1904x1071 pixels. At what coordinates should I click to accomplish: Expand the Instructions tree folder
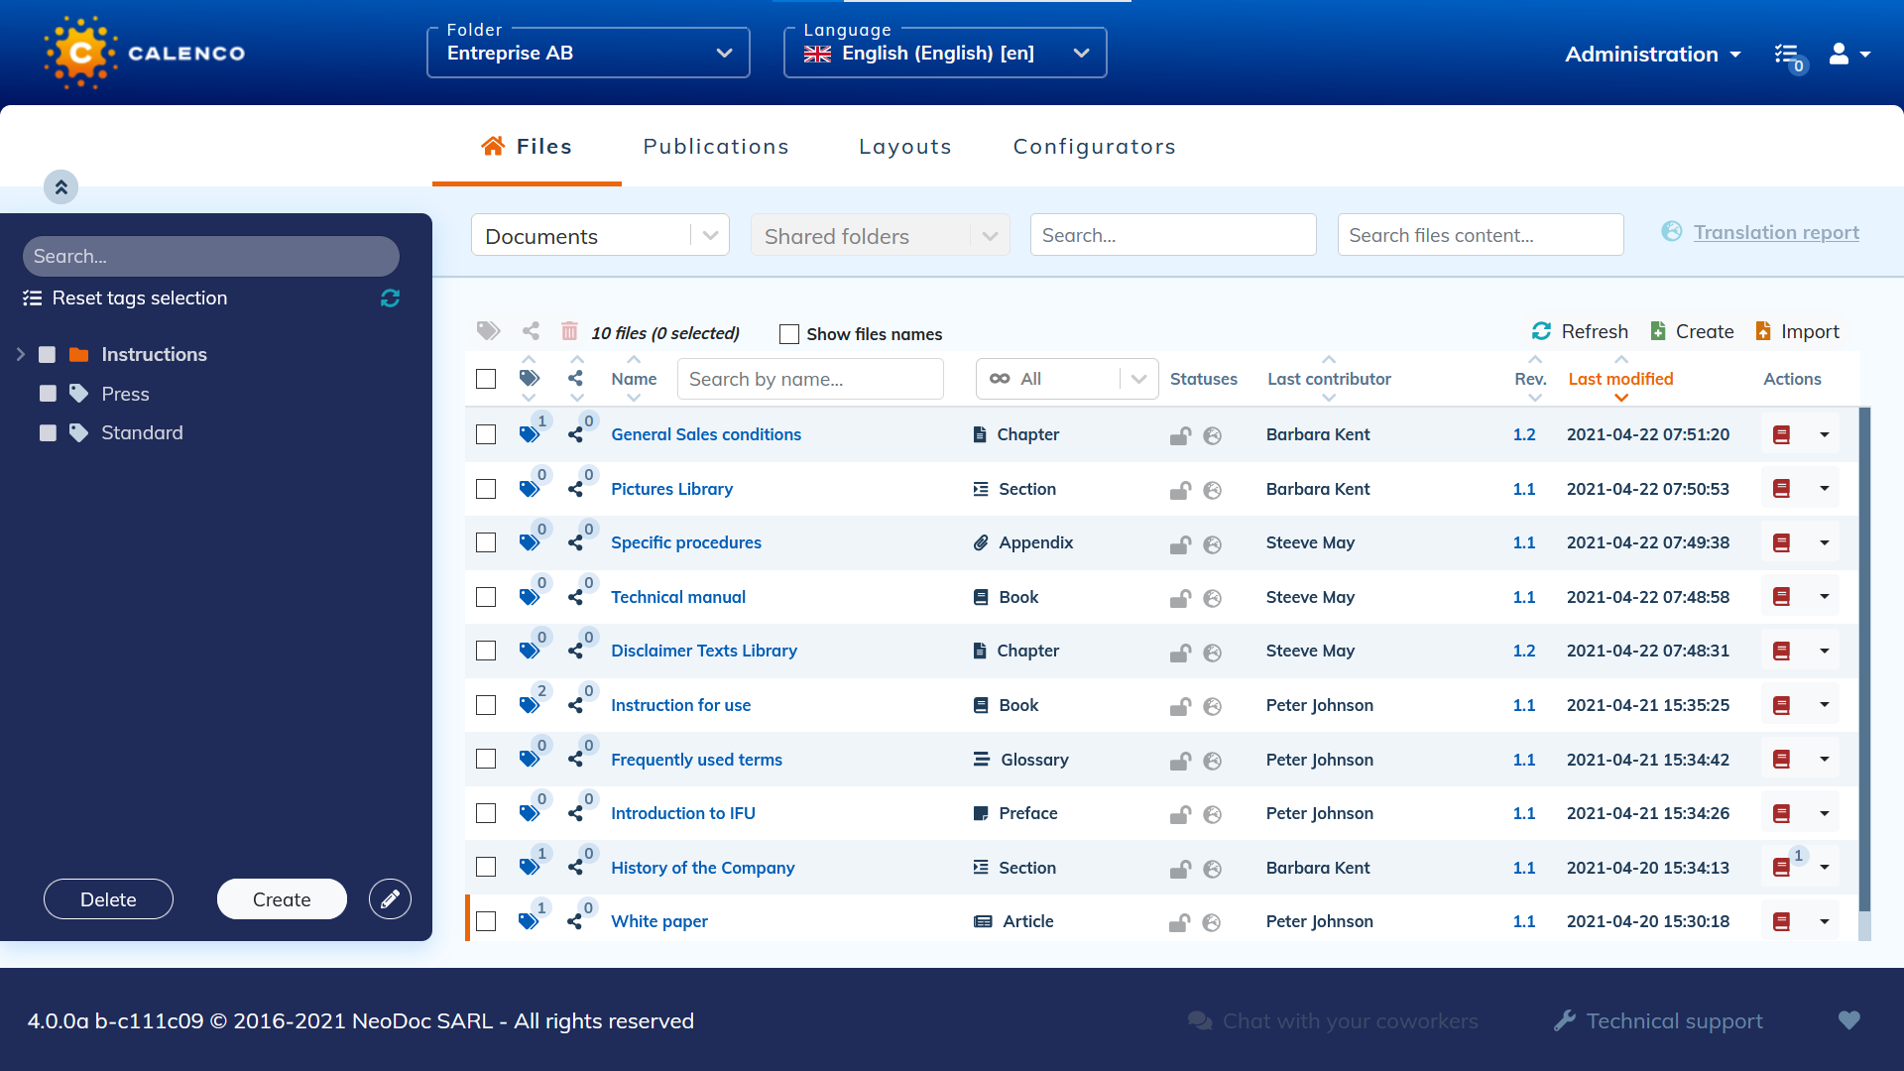pyautogui.click(x=20, y=354)
